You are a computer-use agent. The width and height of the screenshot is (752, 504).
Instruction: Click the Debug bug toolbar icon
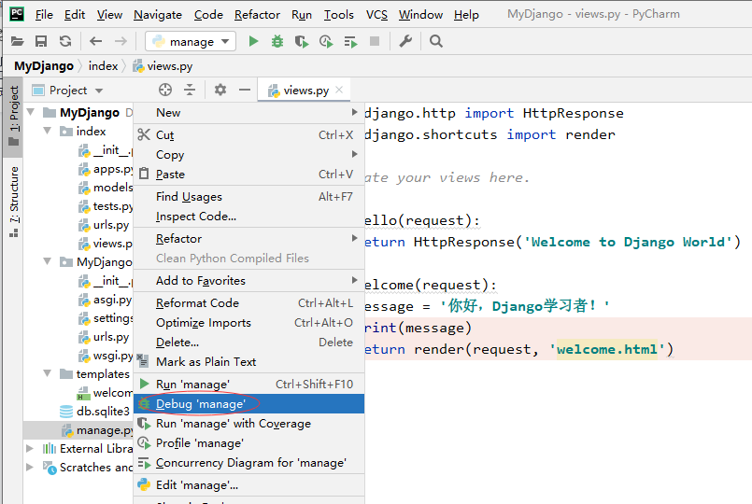tap(277, 41)
